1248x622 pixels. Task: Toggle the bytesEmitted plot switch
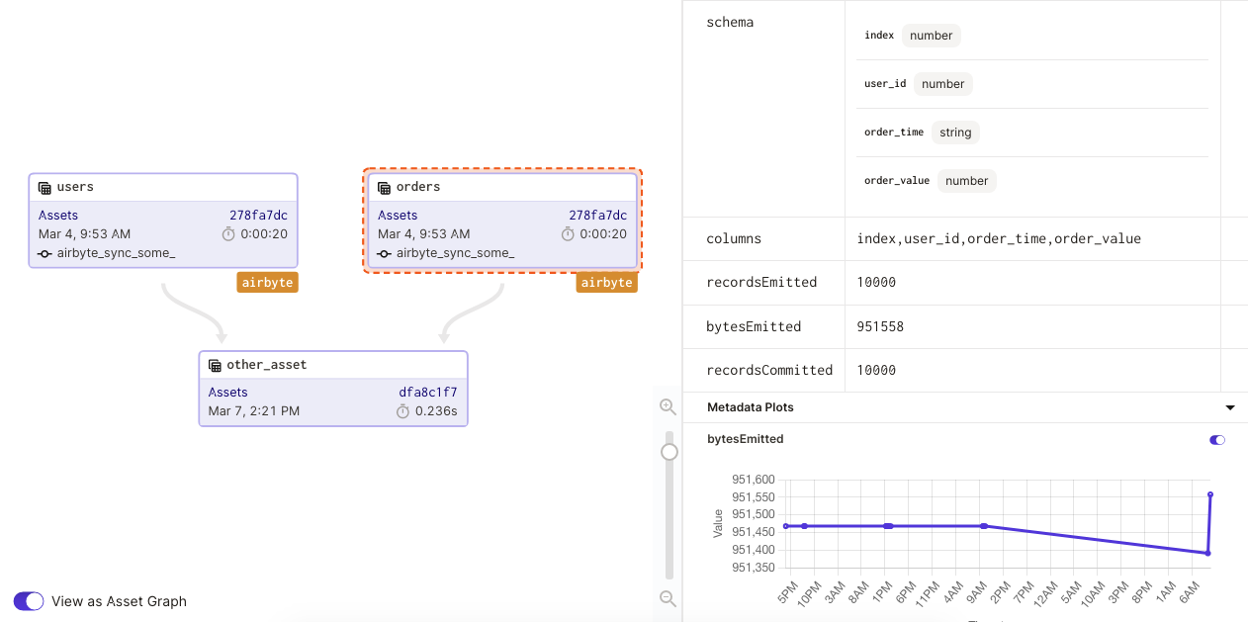[x=1217, y=440]
